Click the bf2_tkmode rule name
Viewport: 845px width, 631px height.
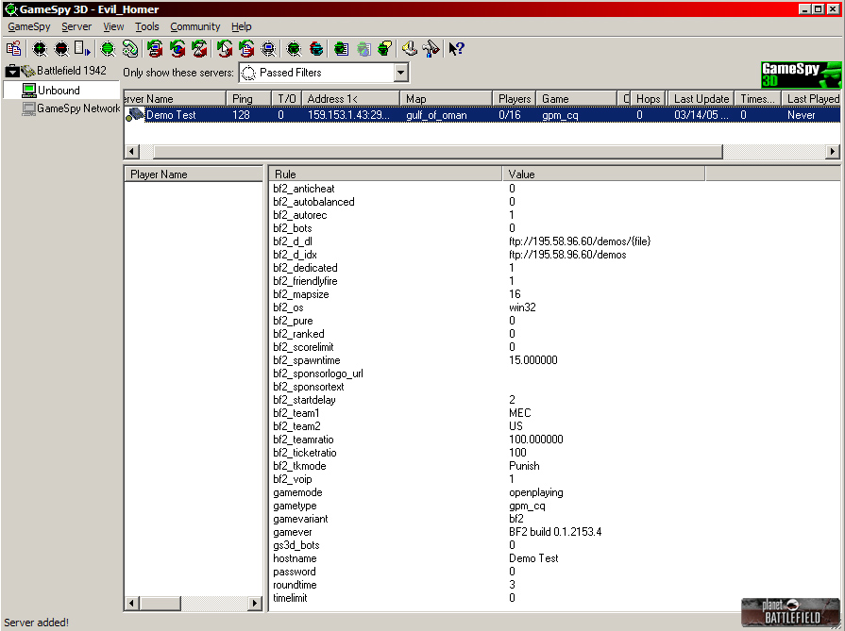tap(299, 466)
